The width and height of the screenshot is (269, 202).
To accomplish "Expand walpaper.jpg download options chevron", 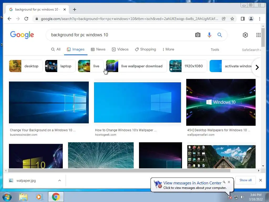I will click(x=60, y=180).
